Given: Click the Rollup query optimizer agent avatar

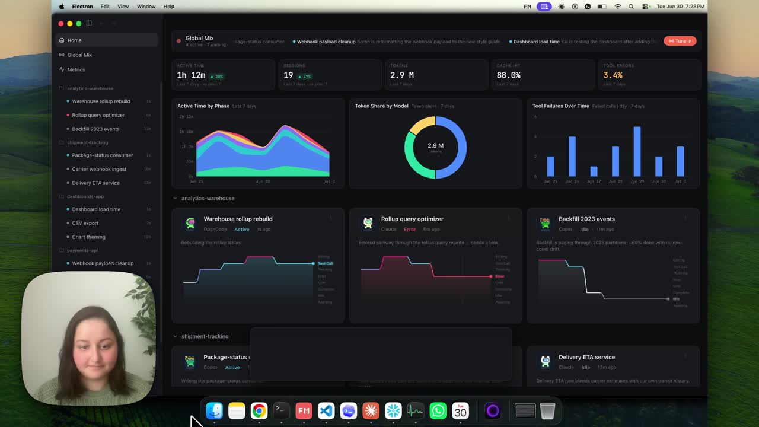Looking at the screenshot, I should point(368,223).
